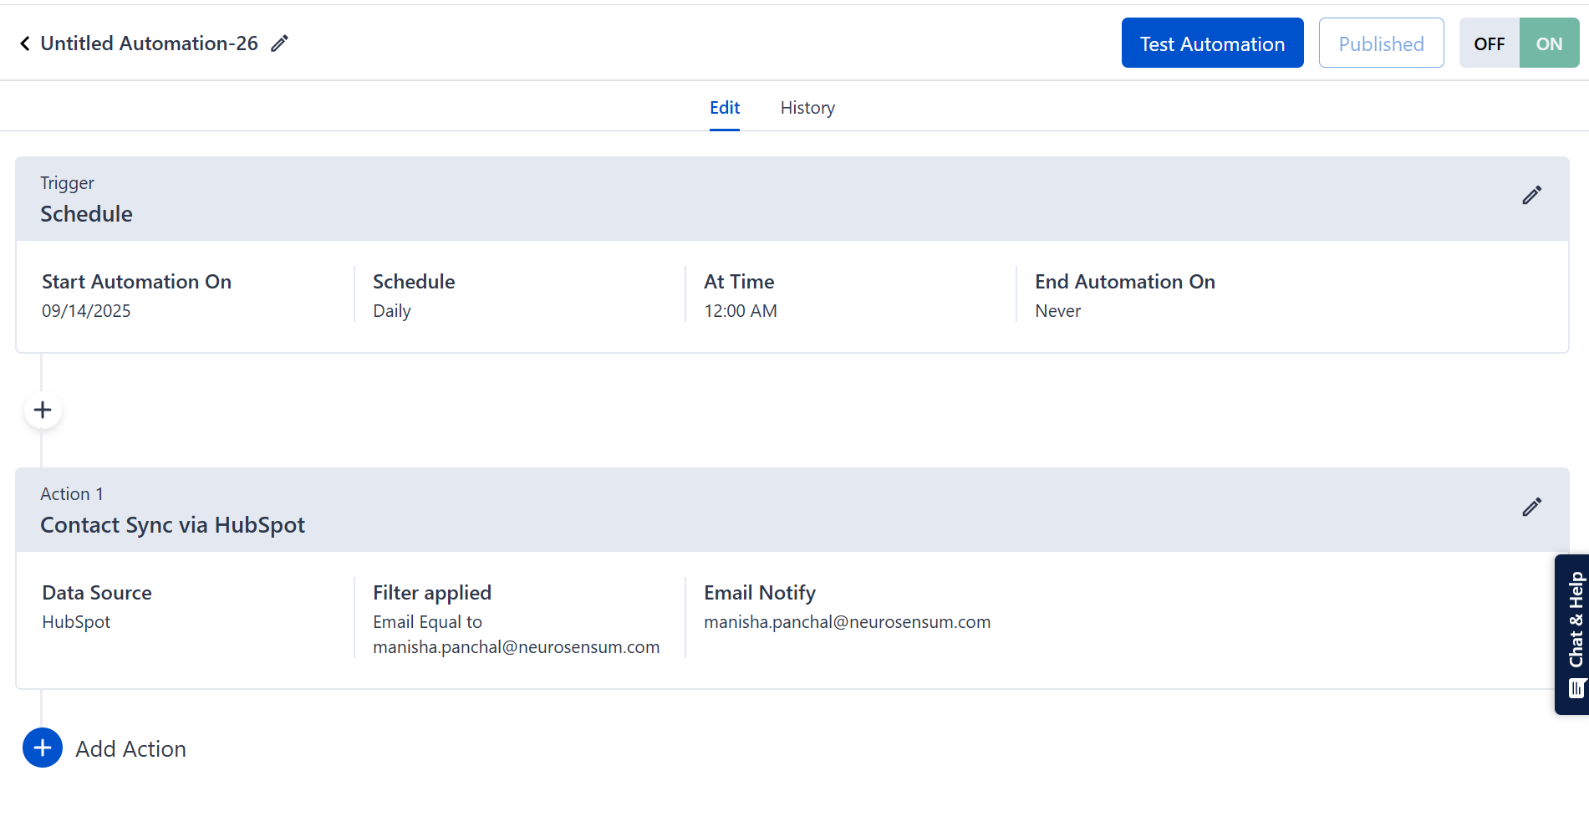Click the Add Action label
The width and height of the screenshot is (1589, 832).
point(131,749)
